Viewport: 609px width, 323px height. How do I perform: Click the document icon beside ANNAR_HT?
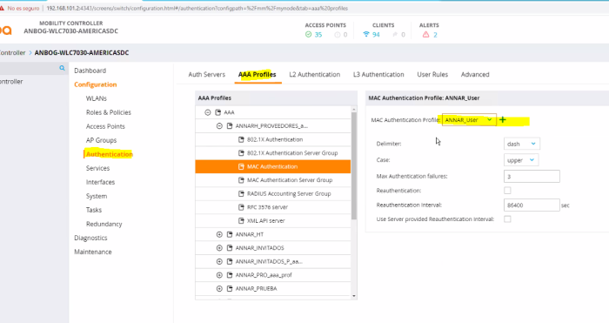click(x=230, y=234)
